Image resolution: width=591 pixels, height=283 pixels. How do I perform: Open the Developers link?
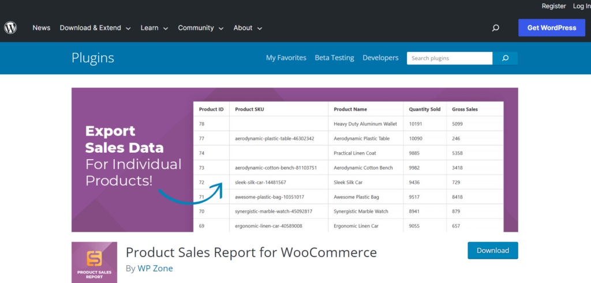tap(380, 58)
